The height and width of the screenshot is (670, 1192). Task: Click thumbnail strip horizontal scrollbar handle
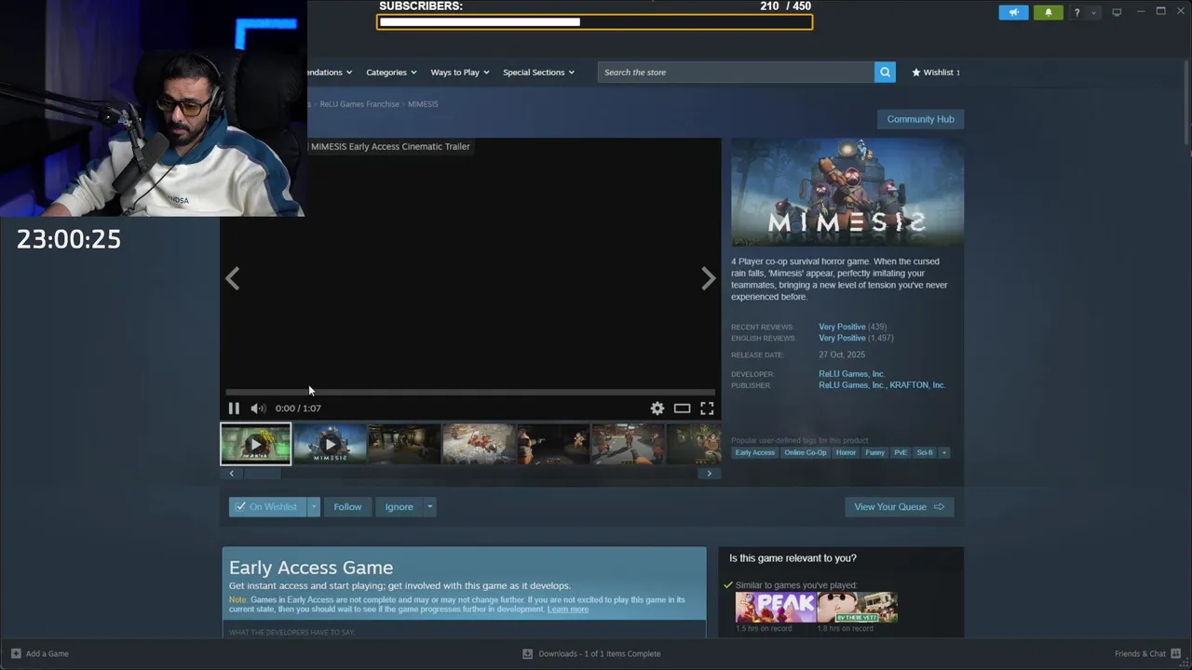click(262, 474)
